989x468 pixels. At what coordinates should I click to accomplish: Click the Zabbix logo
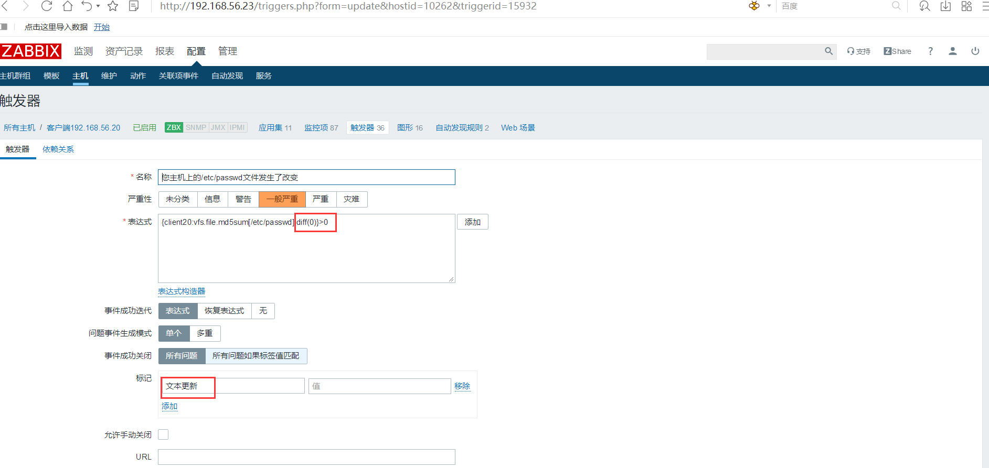30,51
